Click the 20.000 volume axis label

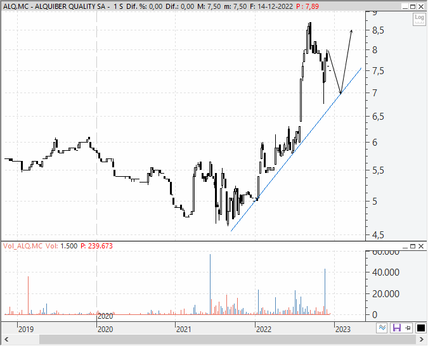point(386,294)
